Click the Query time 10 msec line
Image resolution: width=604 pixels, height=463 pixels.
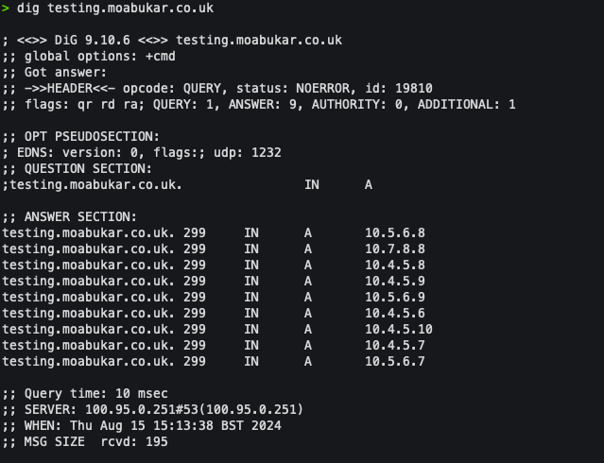[85, 393]
